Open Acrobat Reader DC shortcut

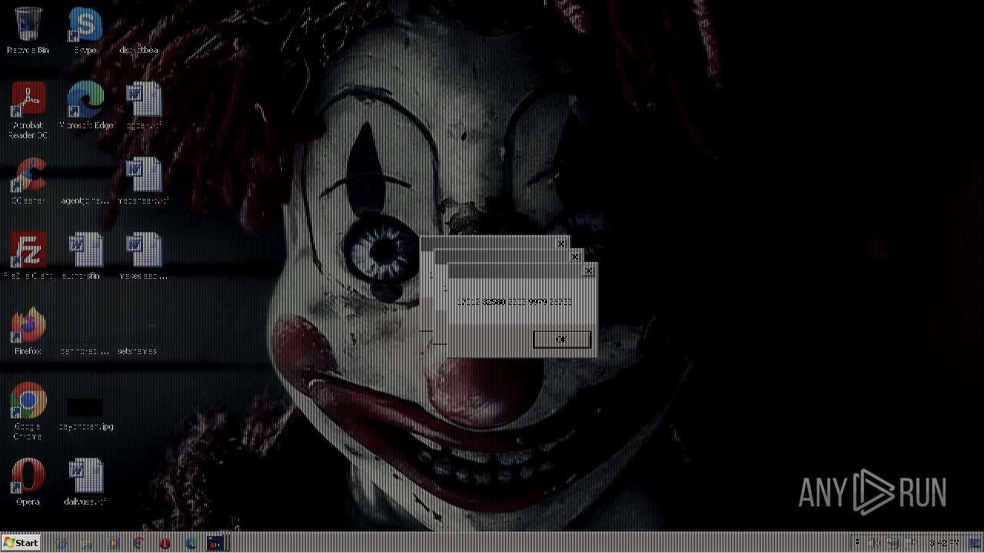28,110
